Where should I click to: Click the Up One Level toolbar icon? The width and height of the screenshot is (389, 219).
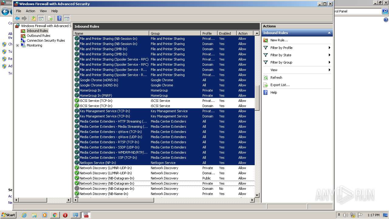tap(34, 19)
